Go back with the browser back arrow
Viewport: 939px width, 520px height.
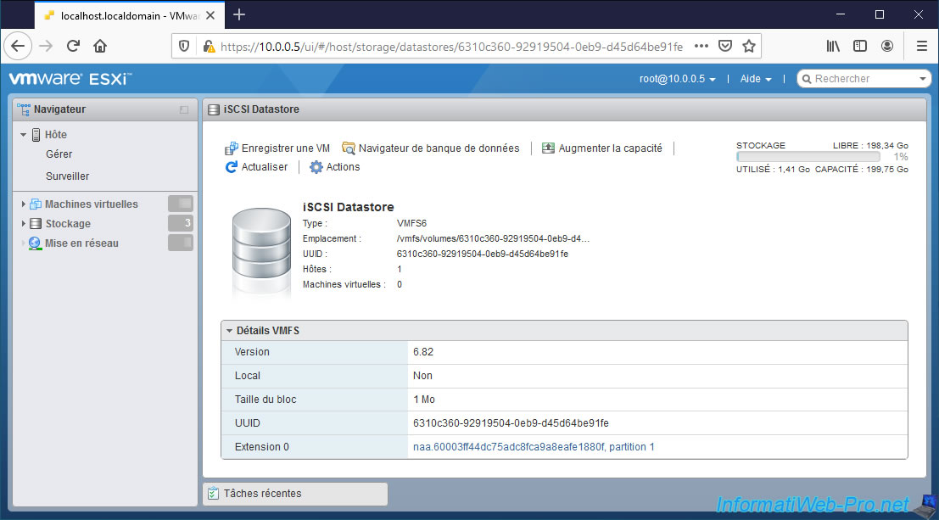(18, 46)
